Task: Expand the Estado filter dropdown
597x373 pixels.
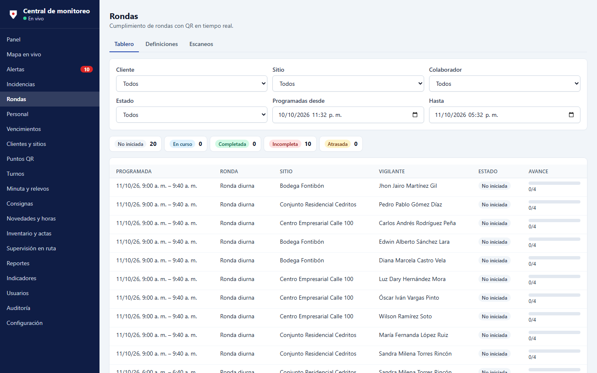Action: [192, 115]
